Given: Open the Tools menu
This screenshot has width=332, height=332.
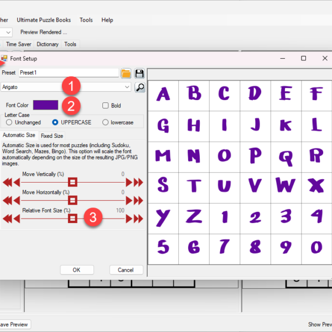Looking at the screenshot, I should point(86,20).
